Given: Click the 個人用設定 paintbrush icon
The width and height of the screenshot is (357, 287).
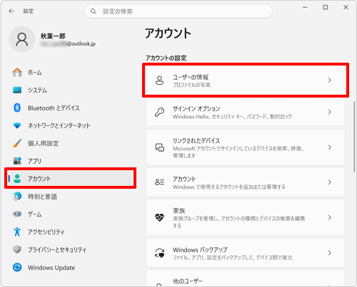Looking at the screenshot, I should pyautogui.click(x=17, y=143).
